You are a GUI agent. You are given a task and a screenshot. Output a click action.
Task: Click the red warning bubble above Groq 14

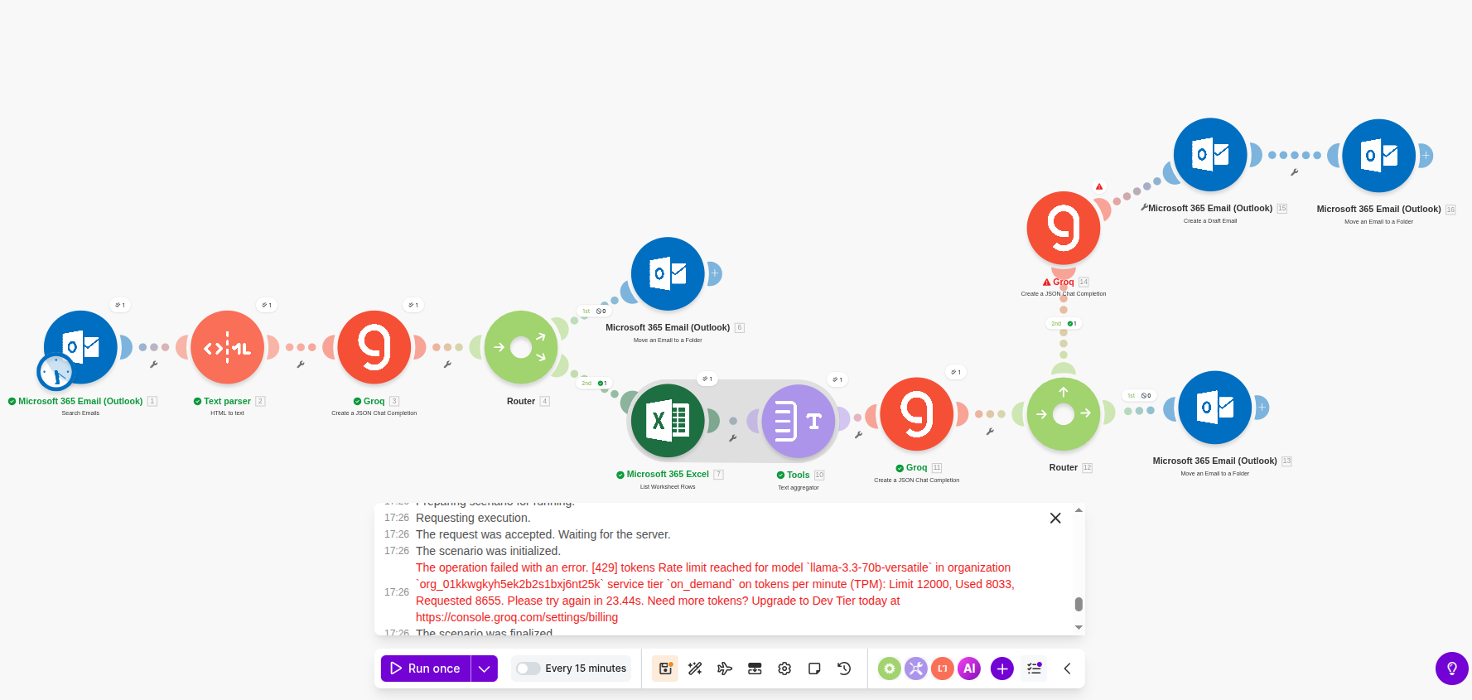[1099, 186]
